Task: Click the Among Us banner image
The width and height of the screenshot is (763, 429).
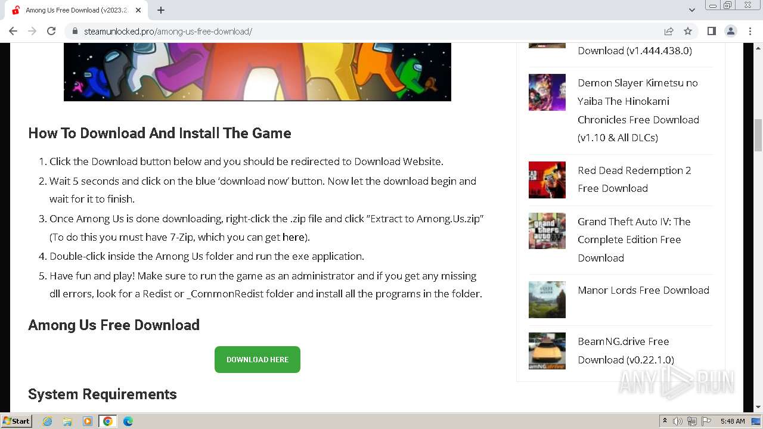Action: (x=258, y=71)
